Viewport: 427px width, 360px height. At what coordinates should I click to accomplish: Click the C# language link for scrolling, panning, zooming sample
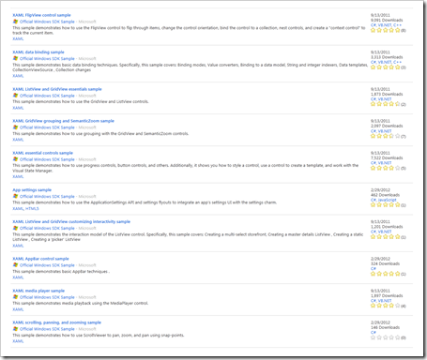[x=374, y=333]
